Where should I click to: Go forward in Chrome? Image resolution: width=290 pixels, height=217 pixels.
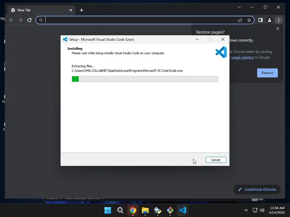20,20
